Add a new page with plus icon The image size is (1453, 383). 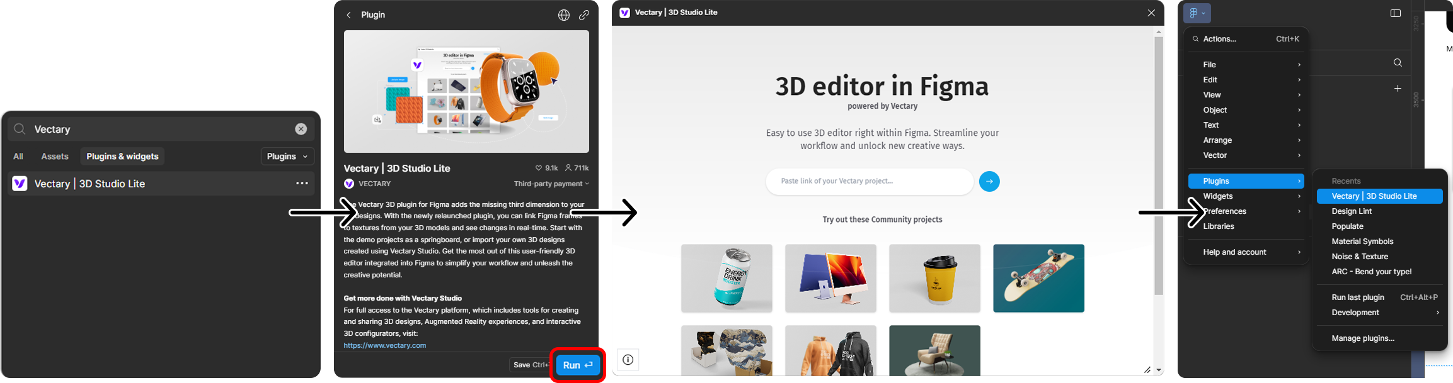point(1398,89)
